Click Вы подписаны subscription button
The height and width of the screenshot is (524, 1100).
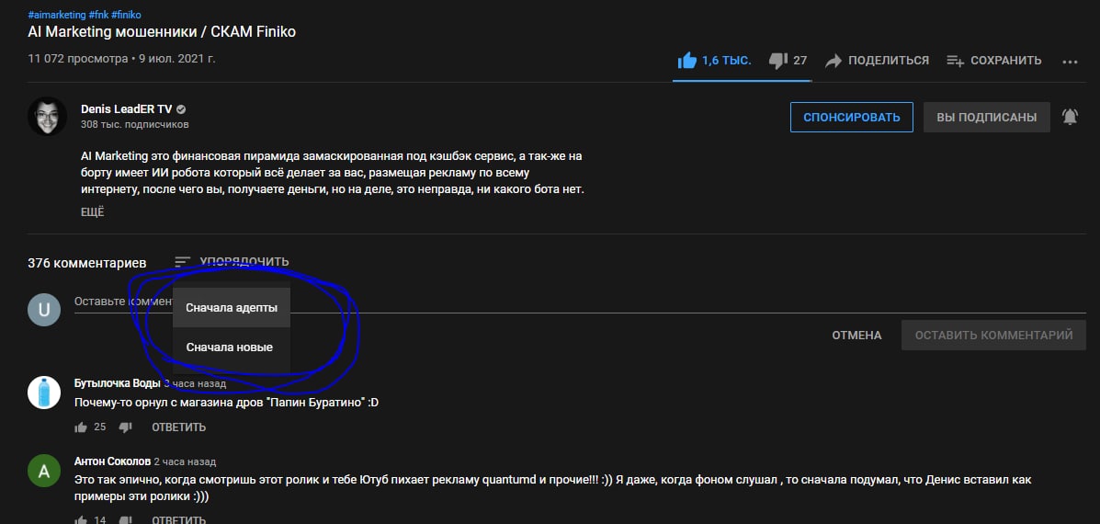[x=986, y=117]
